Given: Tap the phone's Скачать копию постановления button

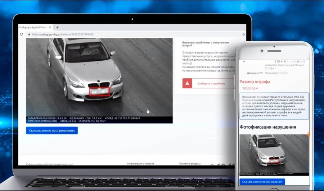Looking at the screenshot, I should click(262, 182).
